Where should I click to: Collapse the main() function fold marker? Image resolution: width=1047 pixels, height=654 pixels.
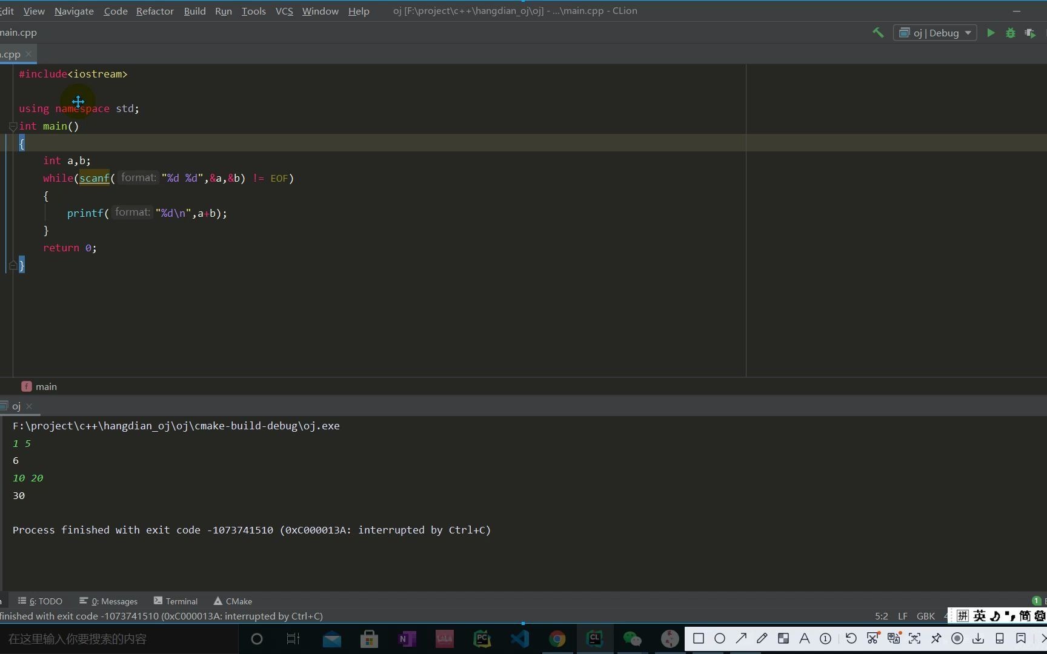13,126
